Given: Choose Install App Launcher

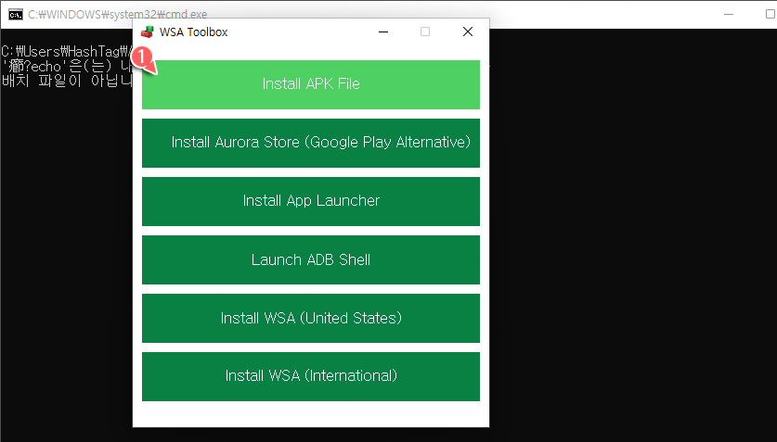Looking at the screenshot, I should tap(311, 201).
